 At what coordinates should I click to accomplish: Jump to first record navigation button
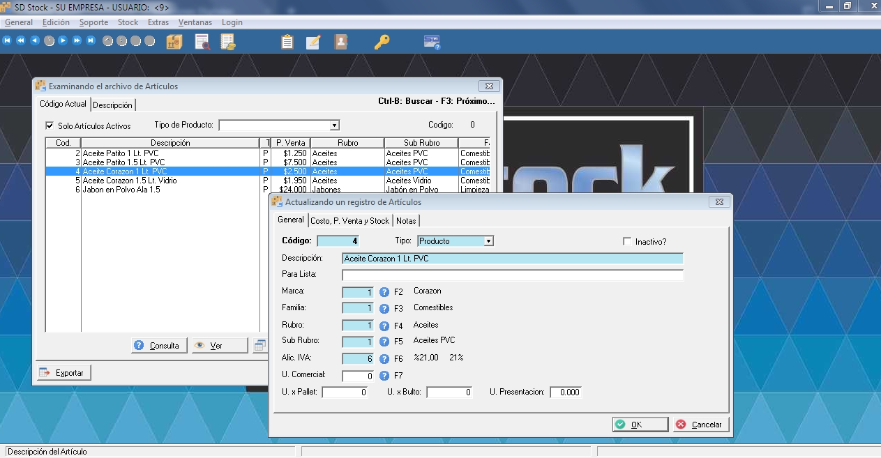click(7, 41)
